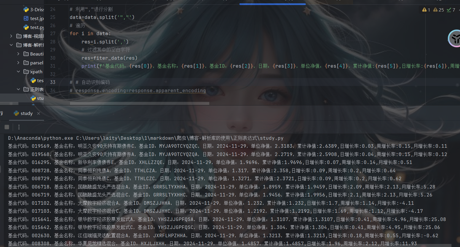Screen dimensions: 460x247
Task: Expand the parsel folder chevron
Action: coord(18,63)
